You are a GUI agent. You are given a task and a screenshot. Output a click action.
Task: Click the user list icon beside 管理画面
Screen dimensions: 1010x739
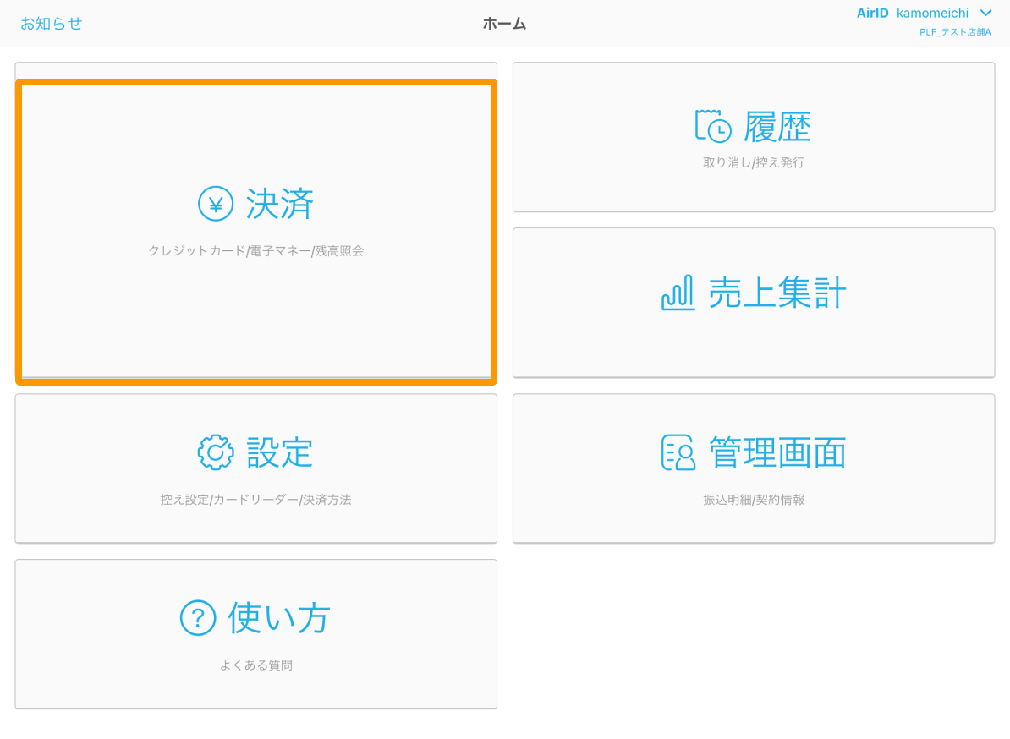(678, 452)
